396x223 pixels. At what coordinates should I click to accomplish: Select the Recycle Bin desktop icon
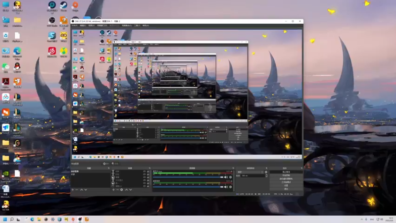[x=5, y=37]
